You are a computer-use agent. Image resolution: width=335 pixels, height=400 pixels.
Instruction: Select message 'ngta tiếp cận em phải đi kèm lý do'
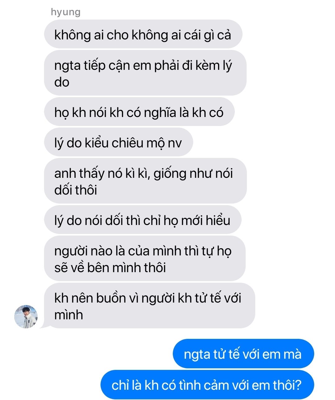145,73
